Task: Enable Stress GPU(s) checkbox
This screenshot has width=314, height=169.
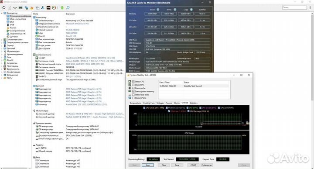Action: (x=133, y=98)
